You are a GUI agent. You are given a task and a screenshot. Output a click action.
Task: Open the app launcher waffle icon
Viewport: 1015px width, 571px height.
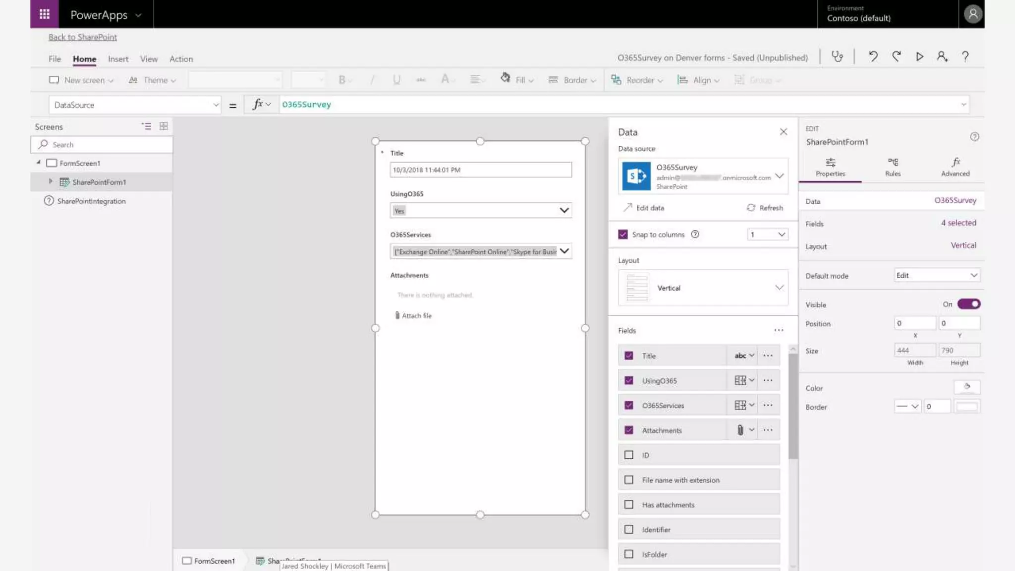(45, 14)
